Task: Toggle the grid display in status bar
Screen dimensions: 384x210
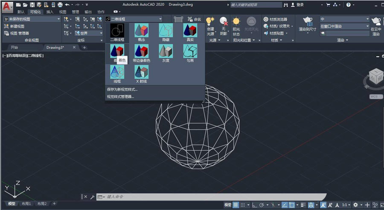Action: pyautogui.click(x=236, y=205)
